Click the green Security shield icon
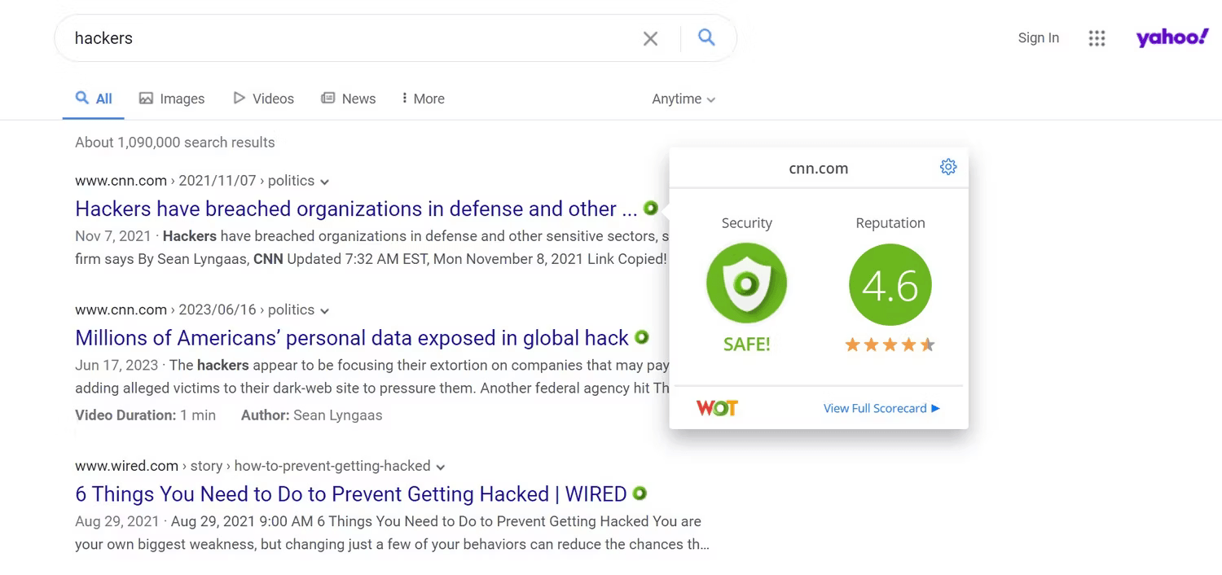Viewport: 1222px width, 575px height. 746,283
